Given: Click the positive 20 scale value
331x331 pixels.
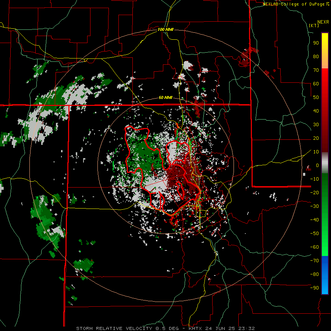Looking at the screenshot, I should (x=316, y=138).
